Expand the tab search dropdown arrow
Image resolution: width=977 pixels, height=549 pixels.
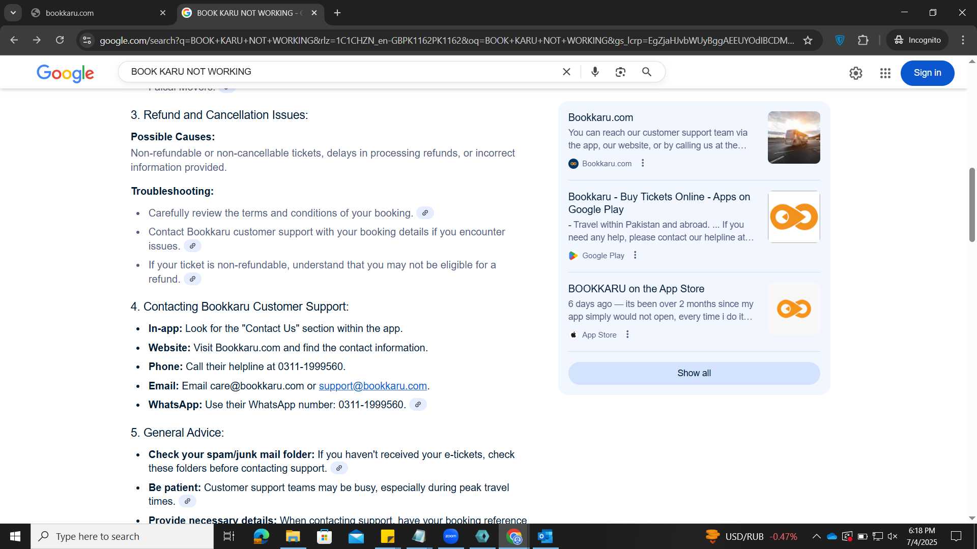[13, 13]
